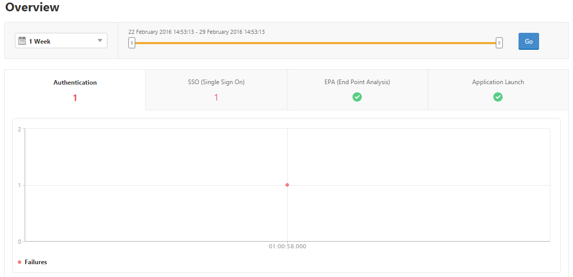
Task: Toggle the Failures series in chart legend
Action: click(32, 262)
